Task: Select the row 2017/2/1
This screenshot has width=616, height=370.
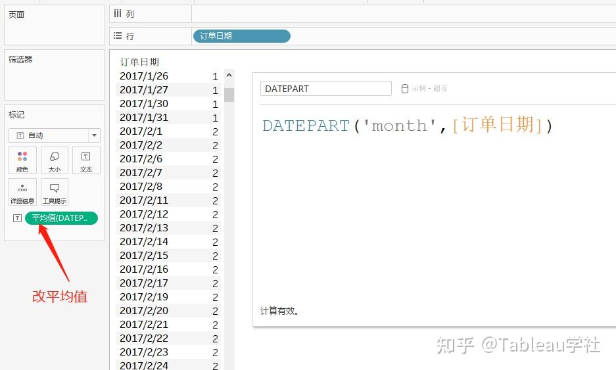Action: point(168,131)
